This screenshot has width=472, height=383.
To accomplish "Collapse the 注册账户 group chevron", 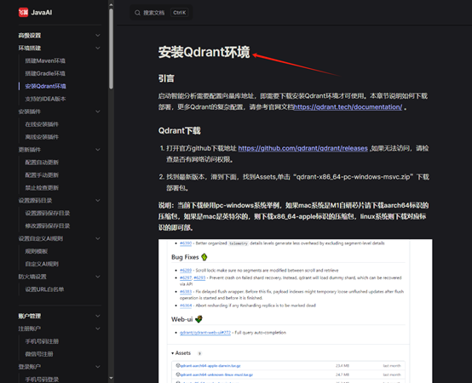I will point(98,329).
